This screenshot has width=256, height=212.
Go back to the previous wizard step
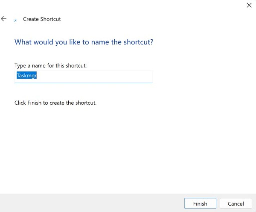click(3, 19)
